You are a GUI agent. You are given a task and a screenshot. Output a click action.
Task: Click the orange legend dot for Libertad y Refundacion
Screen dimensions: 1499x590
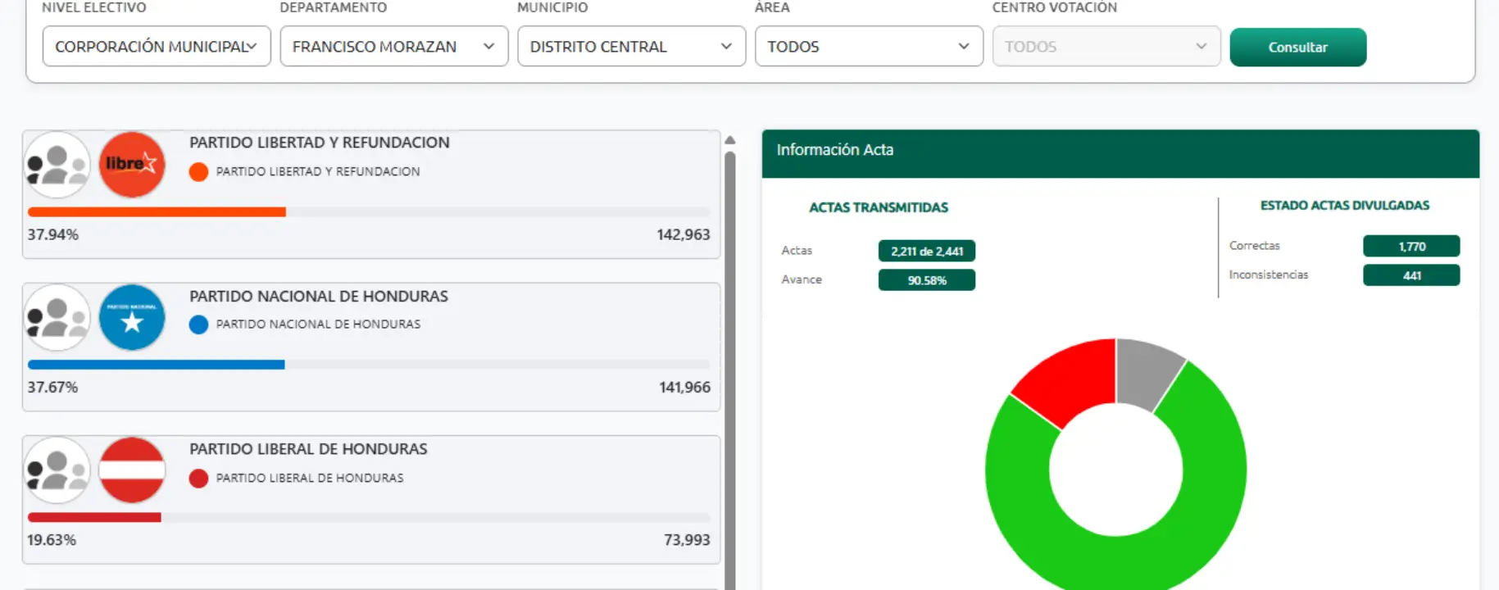[198, 172]
